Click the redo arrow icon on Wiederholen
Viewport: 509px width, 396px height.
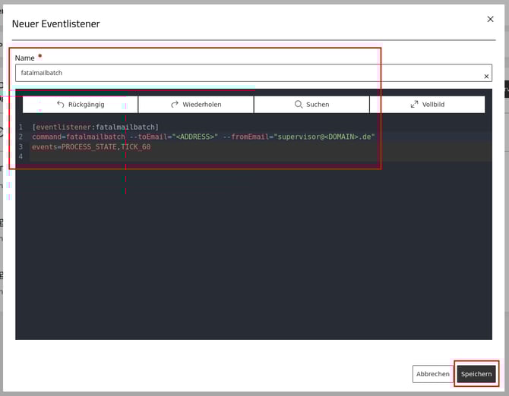point(175,105)
